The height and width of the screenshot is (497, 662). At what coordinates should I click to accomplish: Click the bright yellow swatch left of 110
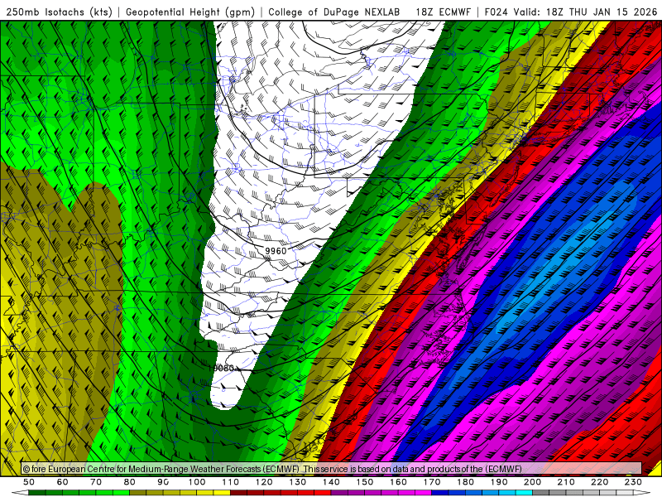coord(222,493)
